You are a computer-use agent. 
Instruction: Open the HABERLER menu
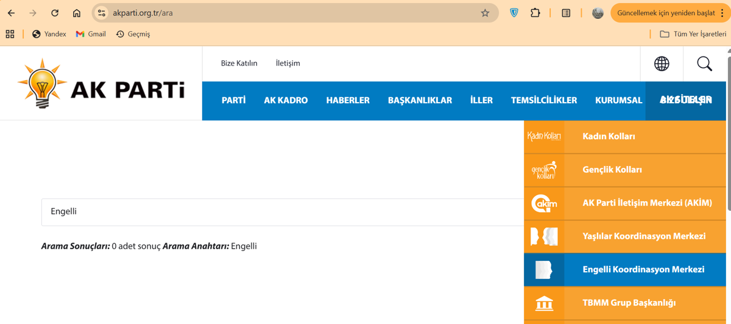(348, 100)
